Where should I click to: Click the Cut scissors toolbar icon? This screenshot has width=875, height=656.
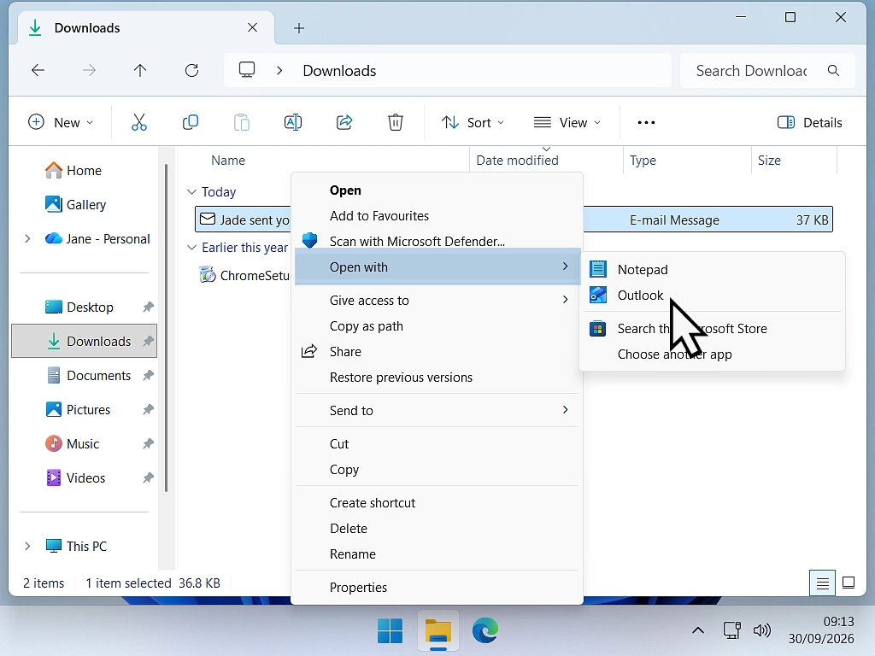pos(139,122)
